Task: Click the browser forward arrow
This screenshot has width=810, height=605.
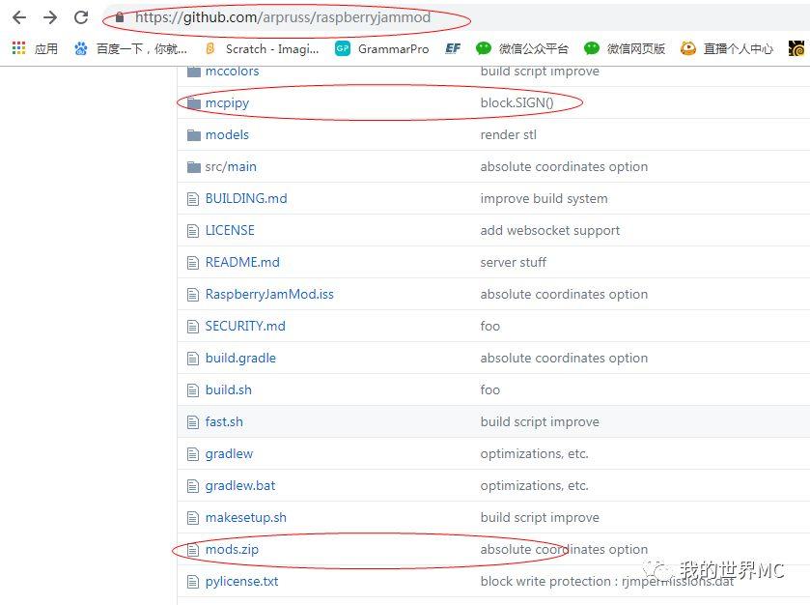Action: pos(50,17)
